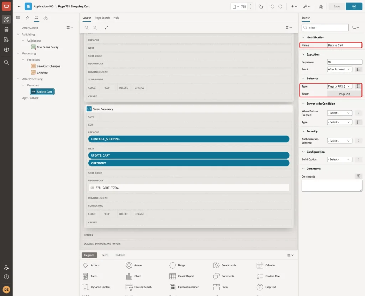
Task: Switch to the Rendering tree tab icon
Action: [x=18, y=18]
